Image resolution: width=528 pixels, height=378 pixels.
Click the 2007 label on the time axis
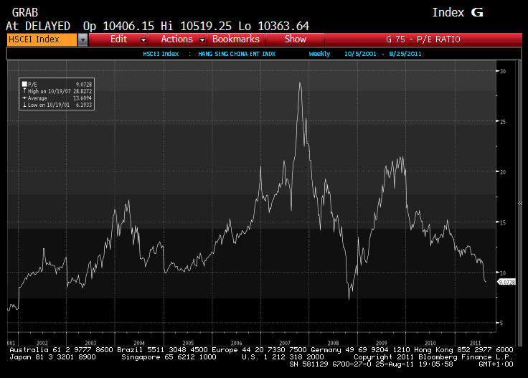click(285, 343)
